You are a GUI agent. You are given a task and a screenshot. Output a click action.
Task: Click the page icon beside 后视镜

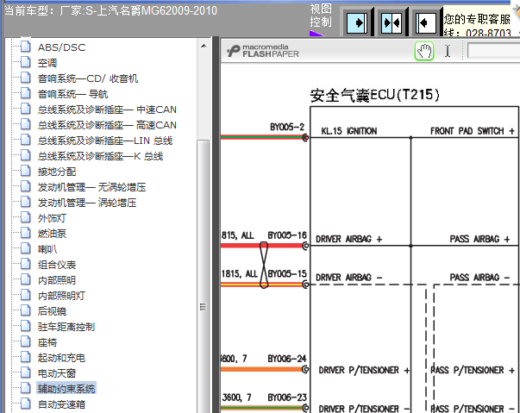pyautogui.click(x=26, y=310)
